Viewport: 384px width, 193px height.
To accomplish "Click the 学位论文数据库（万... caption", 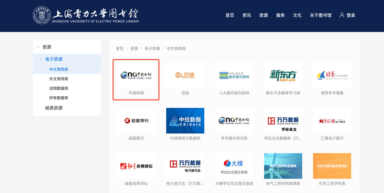I will pyautogui.click(x=283, y=138).
